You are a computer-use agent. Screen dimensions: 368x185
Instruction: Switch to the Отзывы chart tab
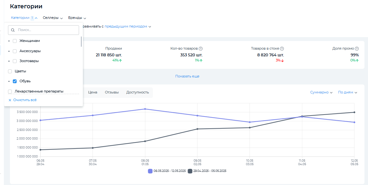point(112,92)
